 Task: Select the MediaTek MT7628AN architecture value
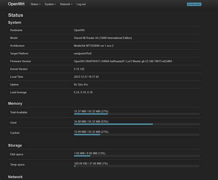coord(94,46)
